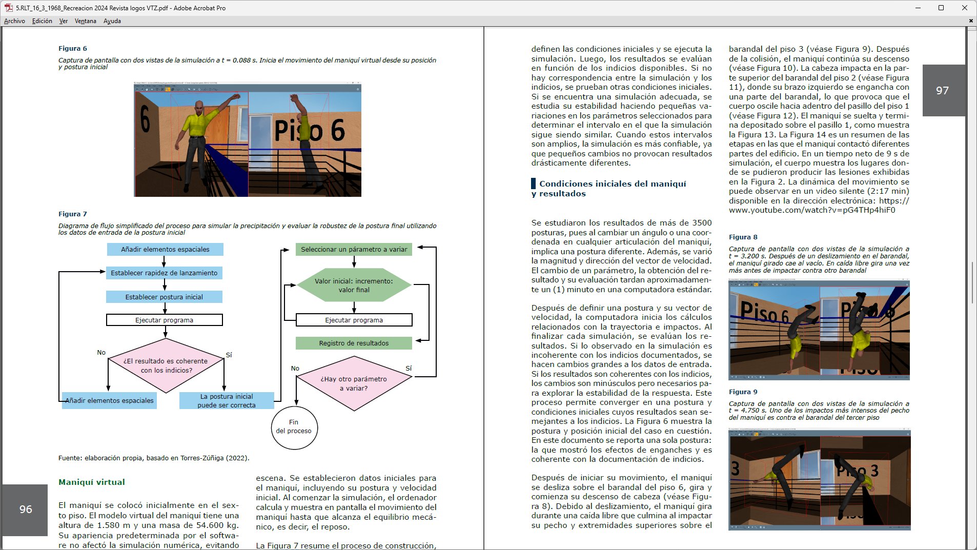Open the Ayuda menu
Image resolution: width=977 pixels, height=550 pixels.
[112, 21]
